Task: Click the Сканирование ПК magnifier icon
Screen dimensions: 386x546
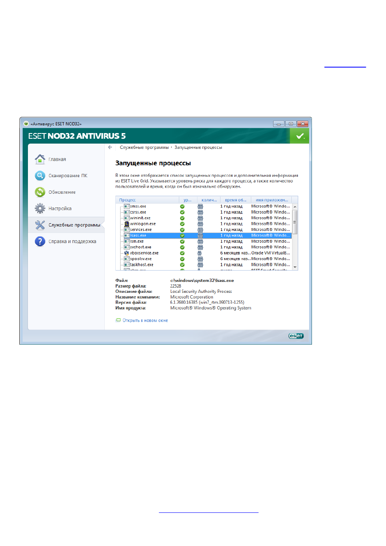Action: 40,176
